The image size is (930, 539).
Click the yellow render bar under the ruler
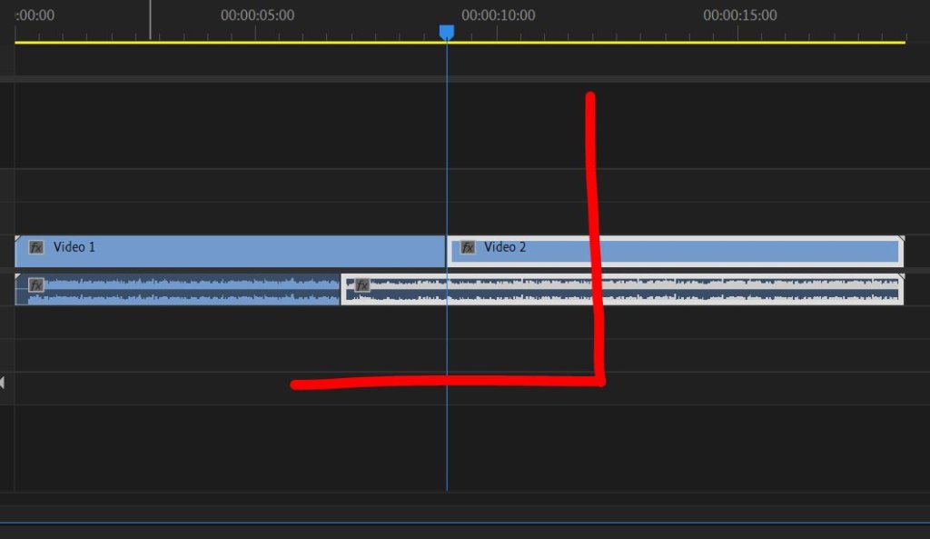(x=460, y=42)
